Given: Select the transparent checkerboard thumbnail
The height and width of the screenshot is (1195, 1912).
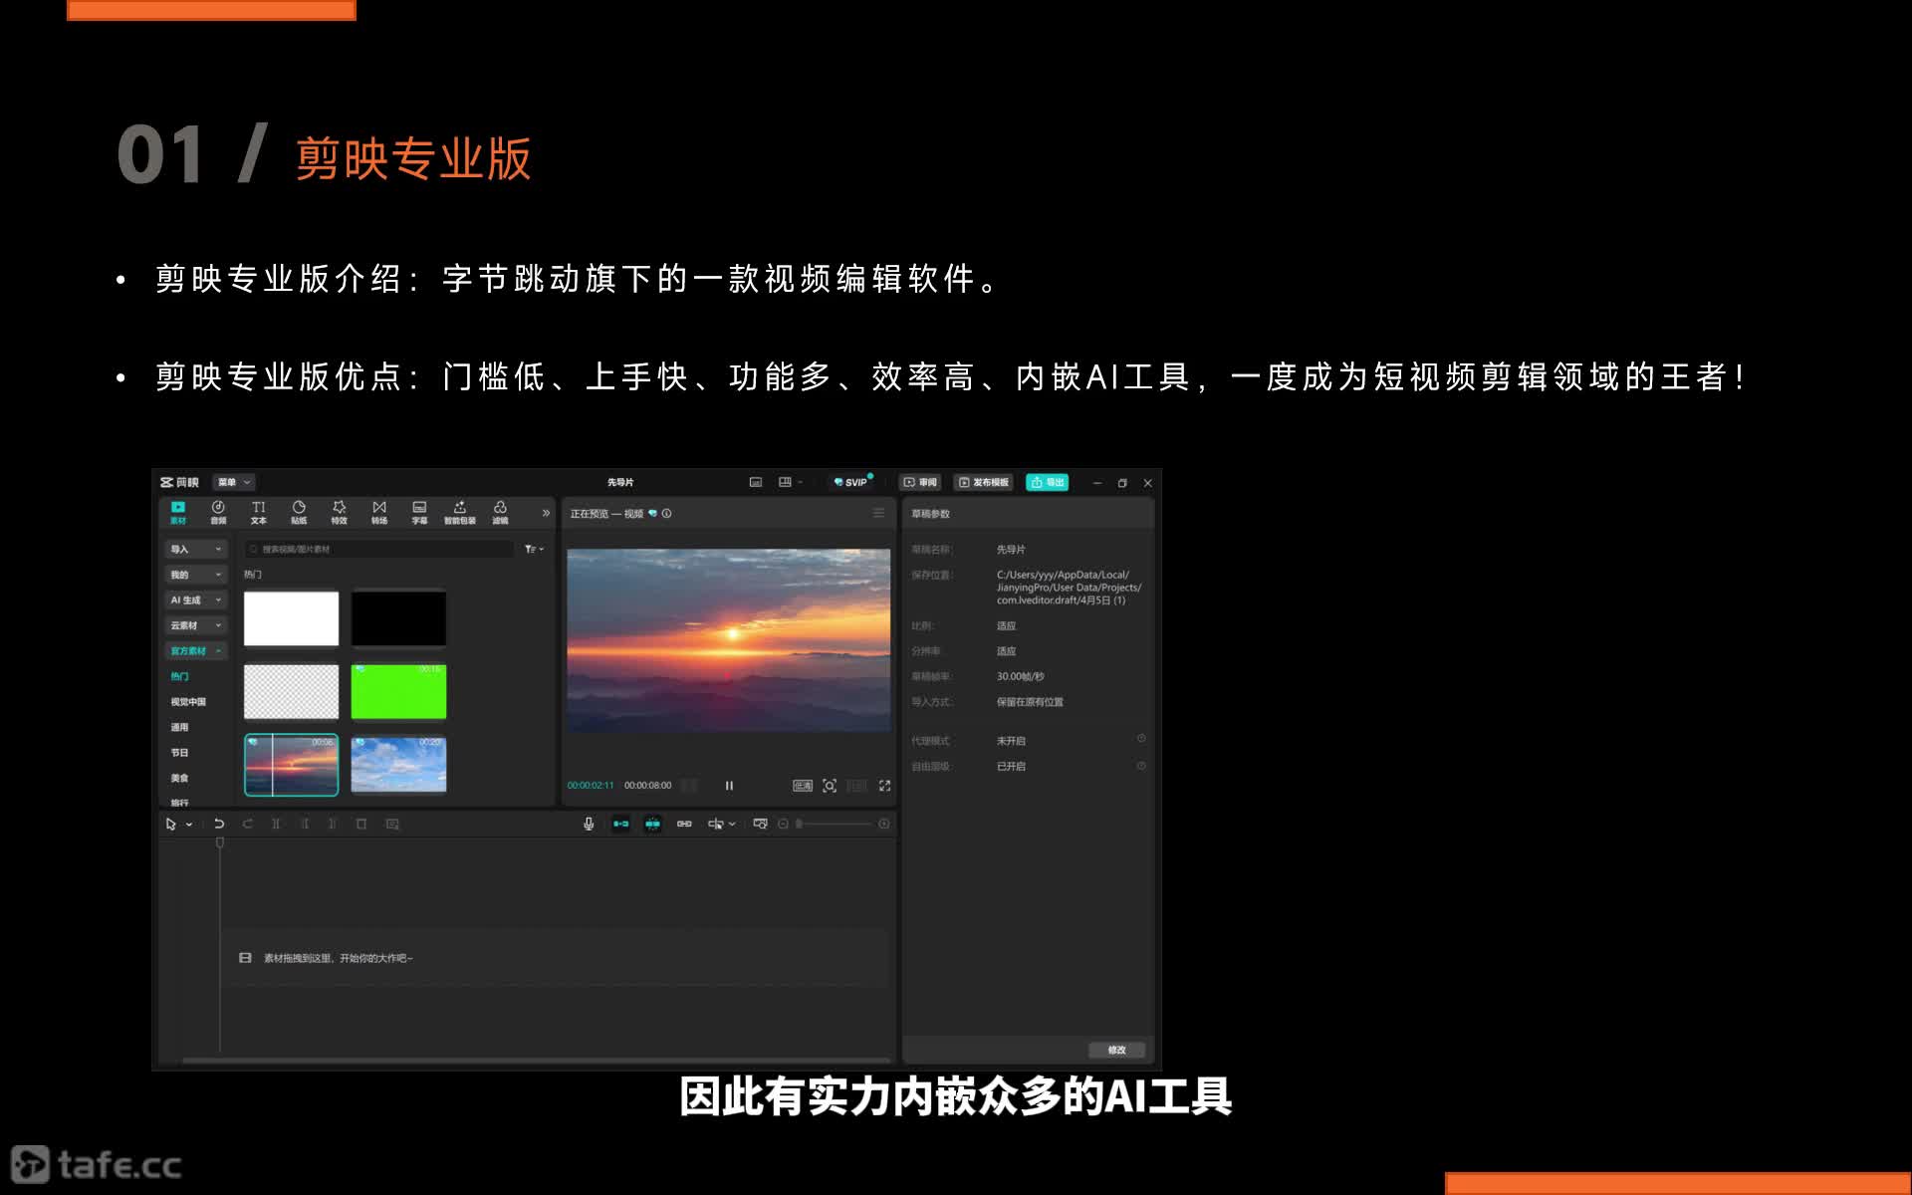Looking at the screenshot, I should point(291,691).
